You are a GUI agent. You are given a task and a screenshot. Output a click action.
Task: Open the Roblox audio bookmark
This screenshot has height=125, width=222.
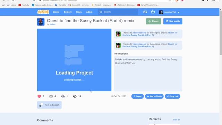(x=42, y=5)
